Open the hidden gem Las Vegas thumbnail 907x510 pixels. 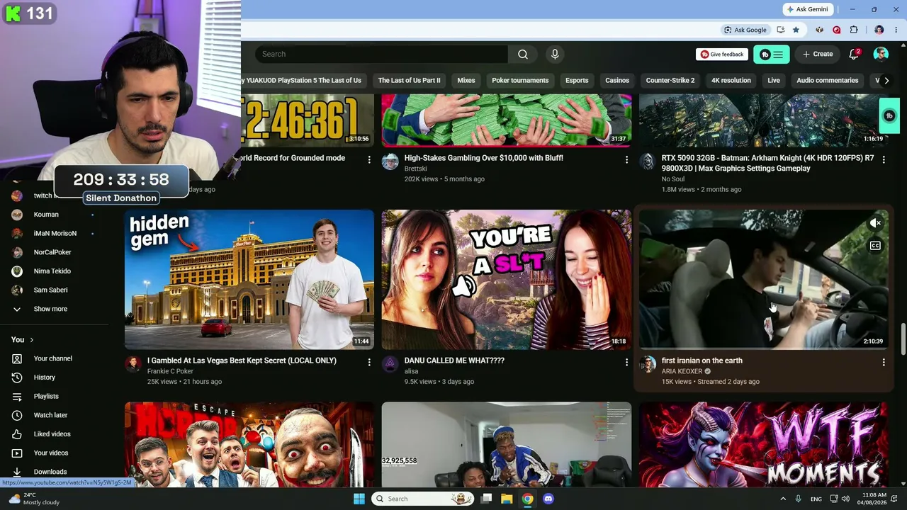click(x=249, y=280)
